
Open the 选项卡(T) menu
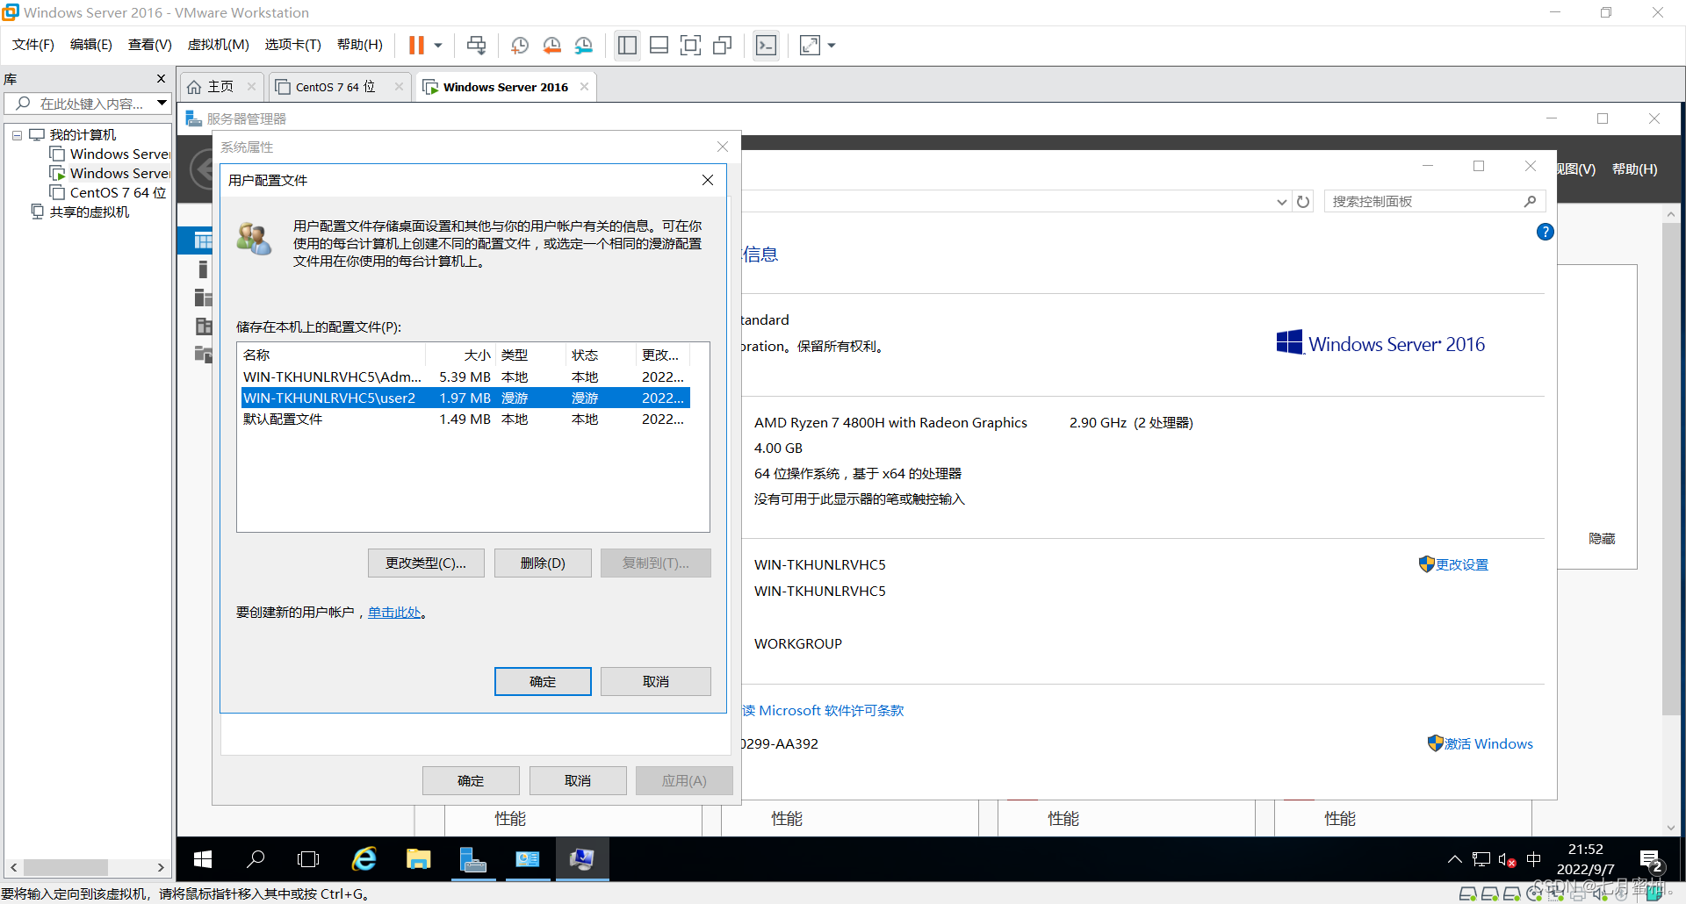293,45
